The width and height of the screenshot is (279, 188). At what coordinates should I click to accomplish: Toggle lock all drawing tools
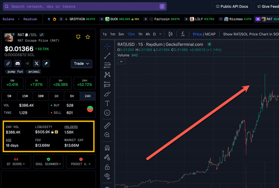coord(107,167)
